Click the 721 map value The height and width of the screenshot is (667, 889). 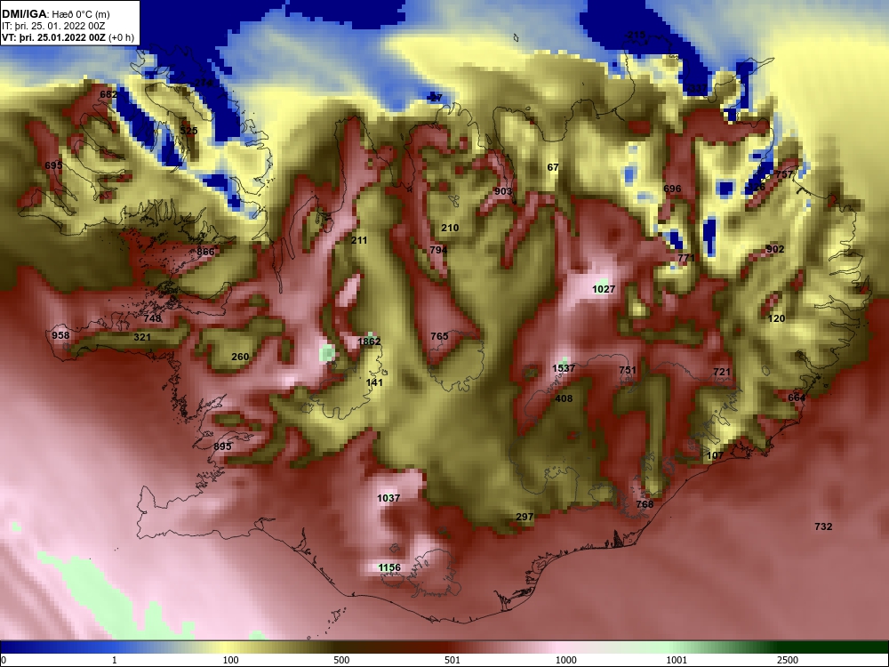[x=722, y=372]
